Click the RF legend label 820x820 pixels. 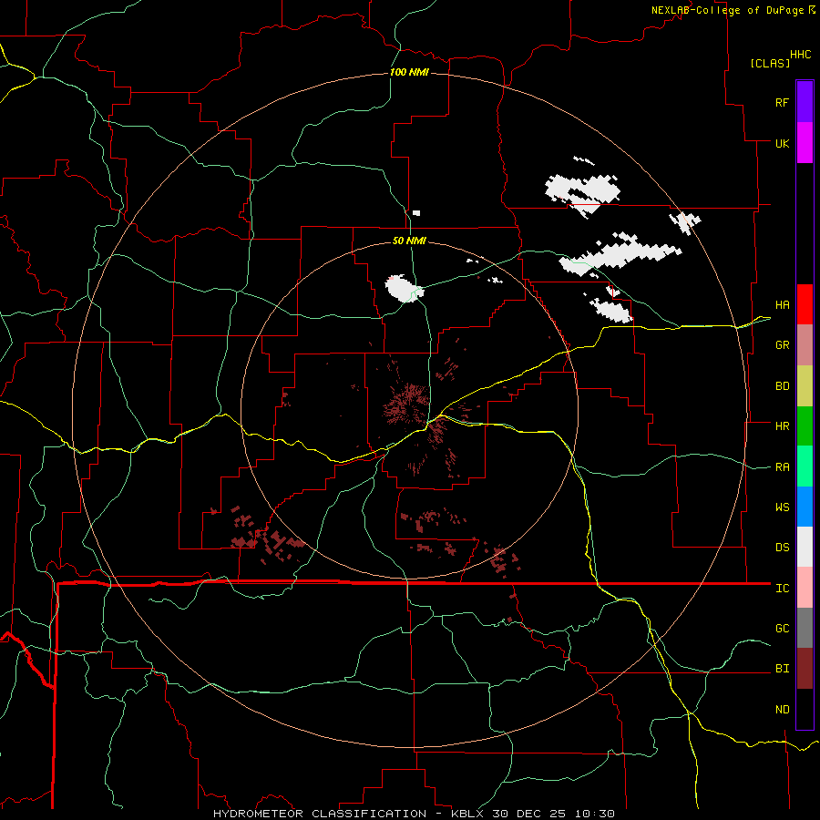[x=782, y=102]
